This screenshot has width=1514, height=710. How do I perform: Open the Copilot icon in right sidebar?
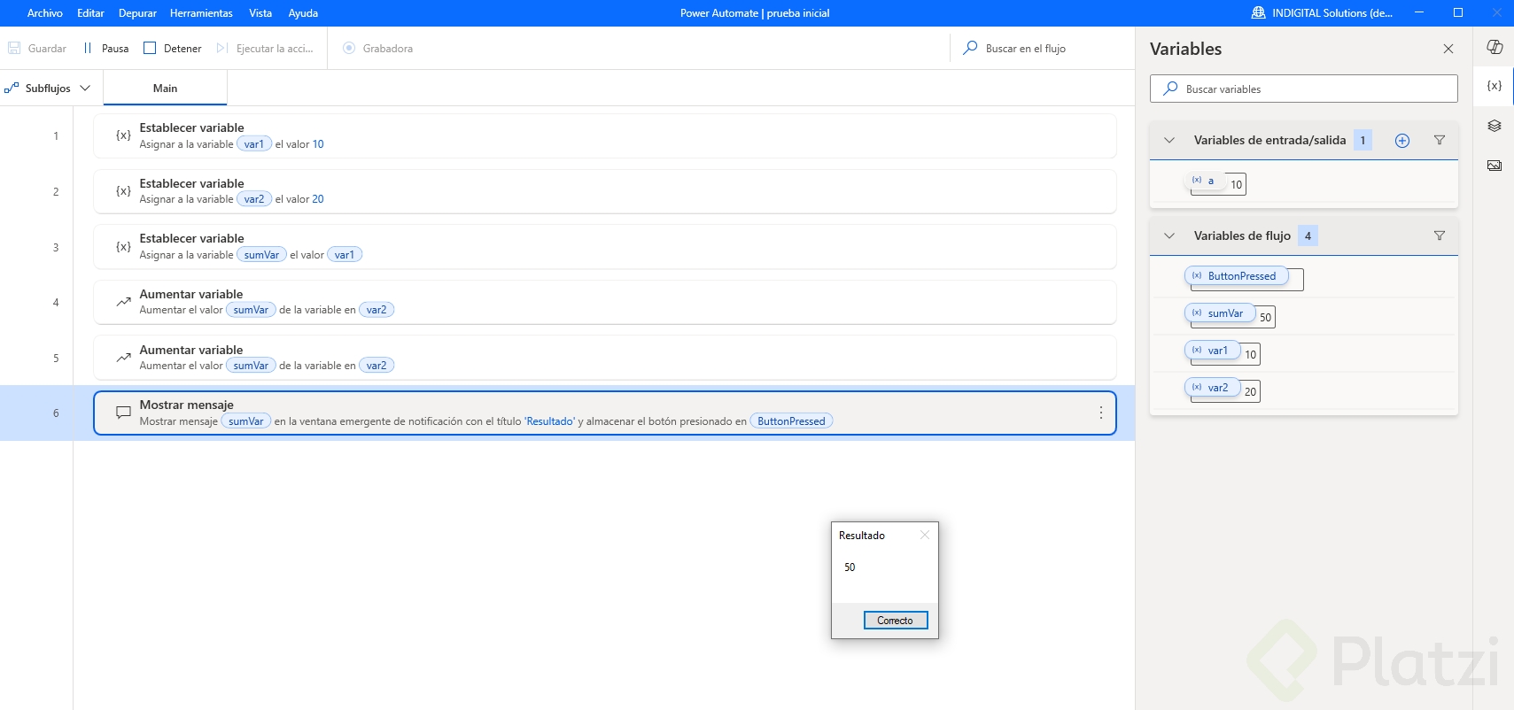[x=1495, y=47]
